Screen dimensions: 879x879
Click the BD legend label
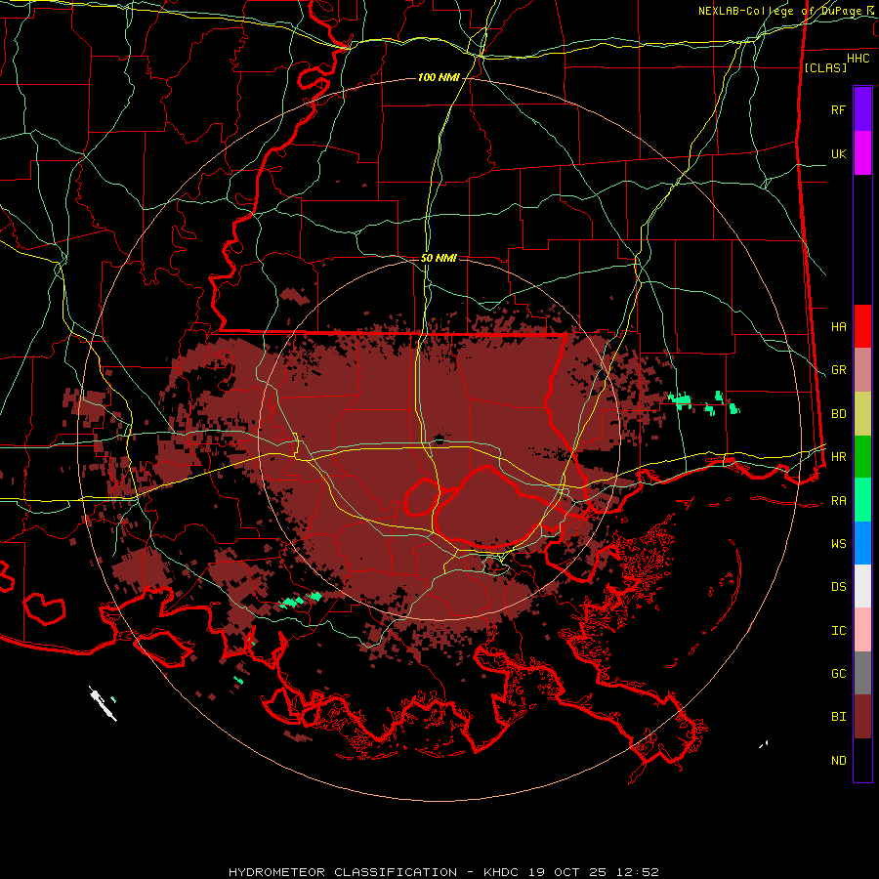coord(838,414)
